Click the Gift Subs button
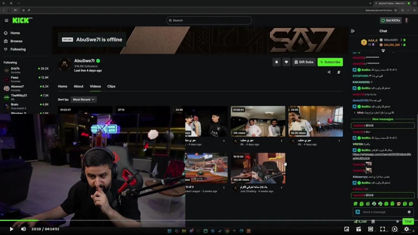This screenshot has height=235, width=418. click(x=304, y=62)
